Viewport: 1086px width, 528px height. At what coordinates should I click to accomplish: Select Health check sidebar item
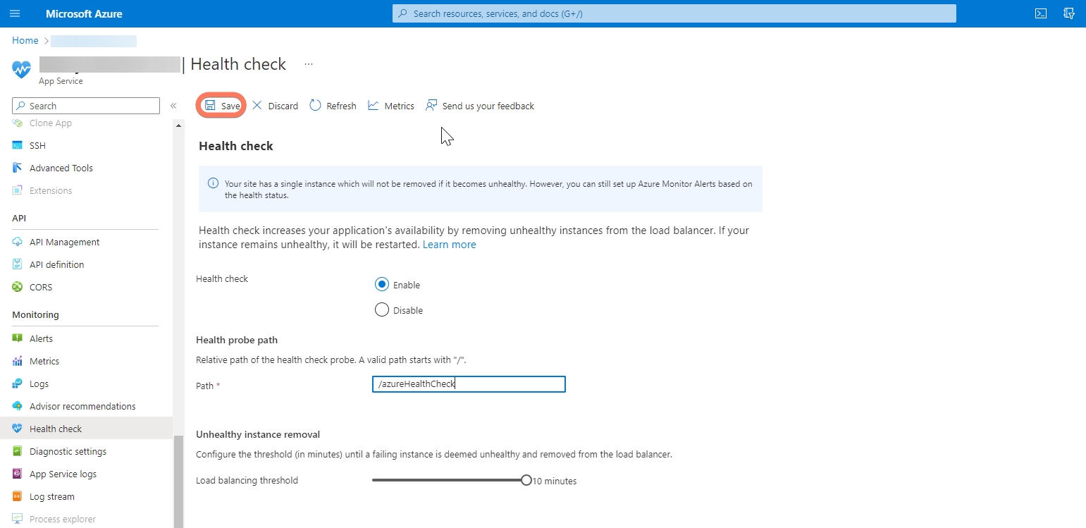pyautogui.click(x=86, y=429)
